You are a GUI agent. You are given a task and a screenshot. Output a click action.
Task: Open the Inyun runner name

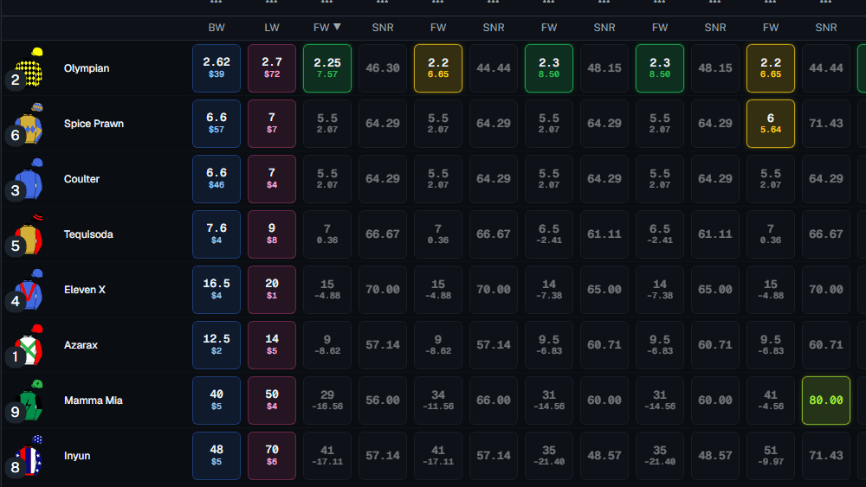[77, 456]
